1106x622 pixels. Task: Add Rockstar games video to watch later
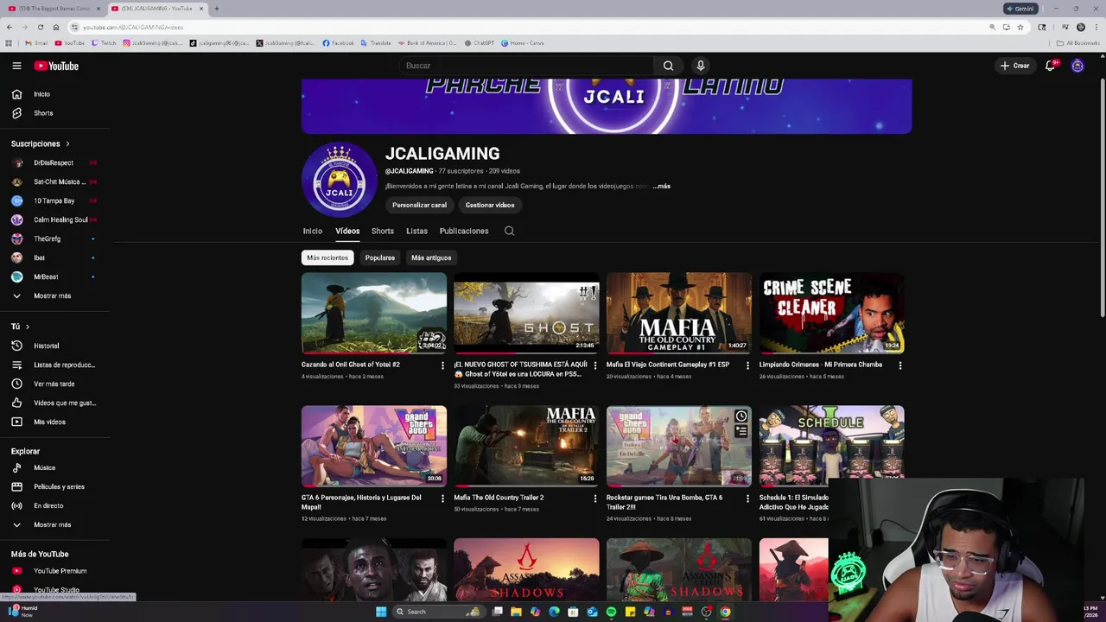(741, 416)
